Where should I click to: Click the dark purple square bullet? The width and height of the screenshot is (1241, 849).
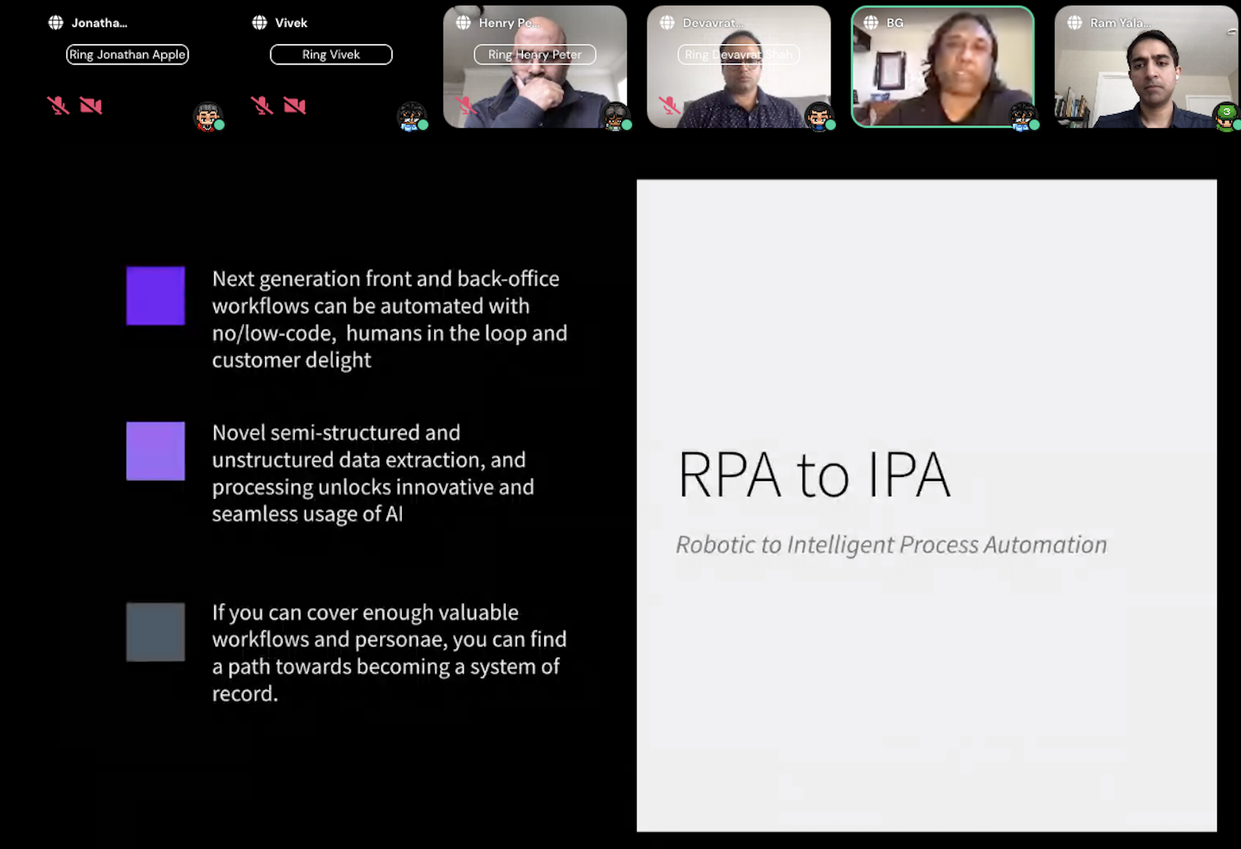point(156,296)
